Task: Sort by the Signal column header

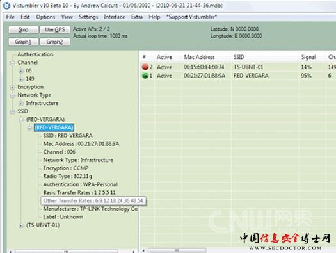Action: pyautogui.click(x=312, y=57)
